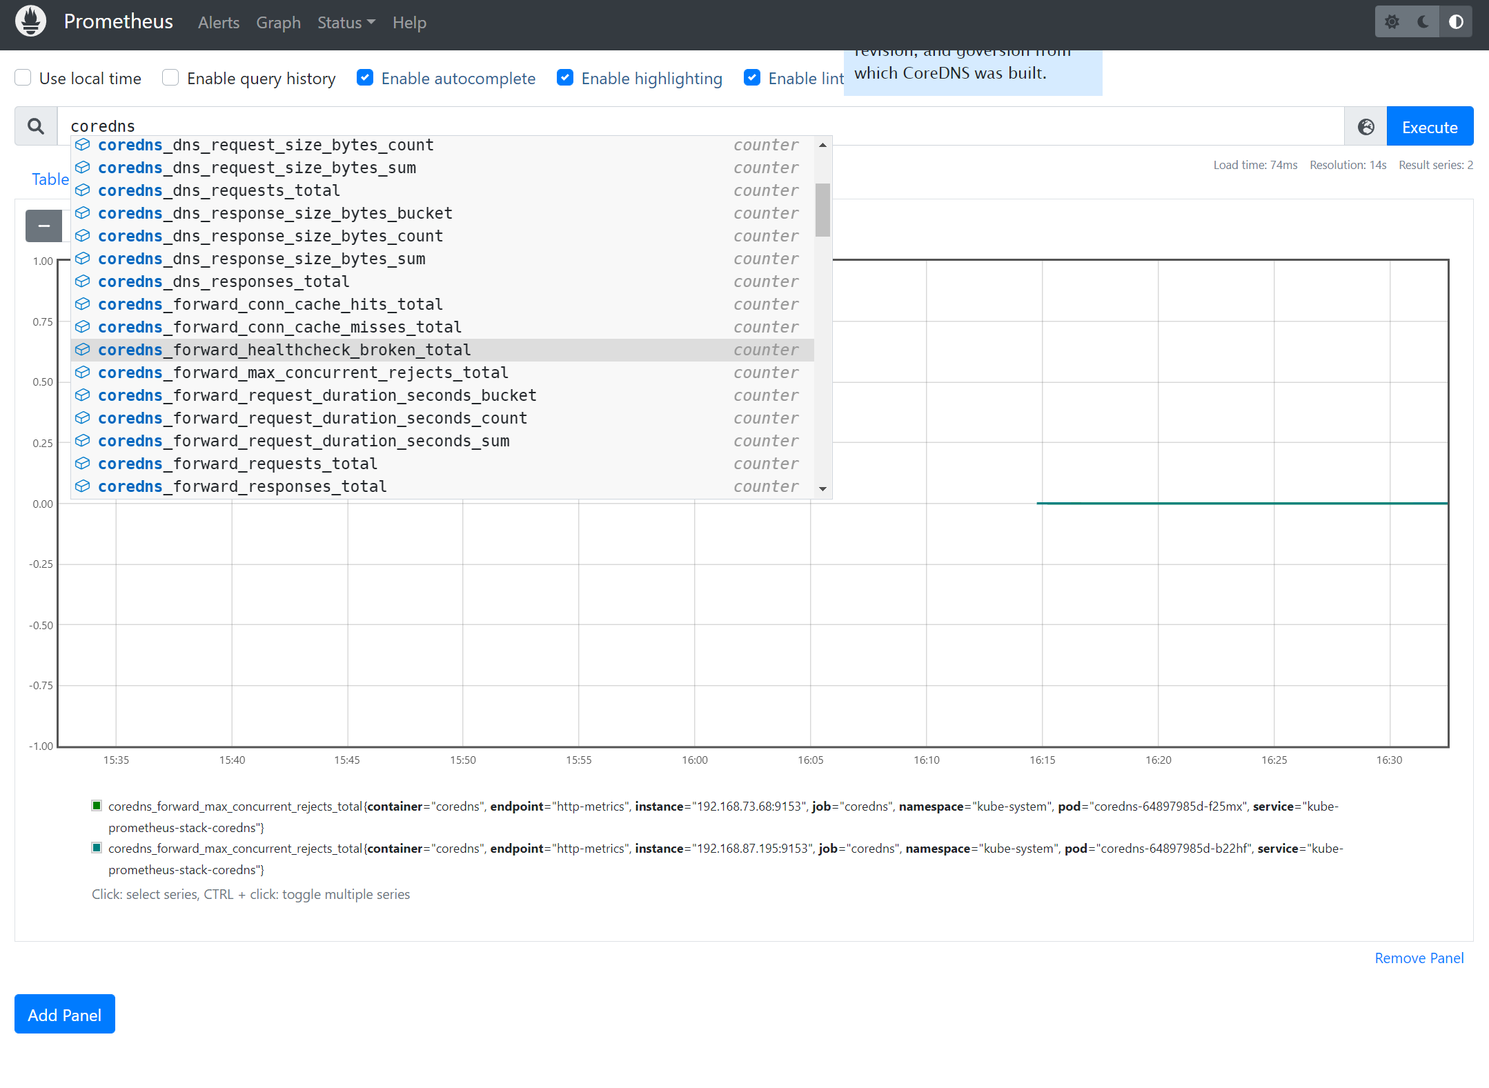Click the Prometheus flame logo
This screenshot has height=1088, width=1489.
(x=31, y=22)
